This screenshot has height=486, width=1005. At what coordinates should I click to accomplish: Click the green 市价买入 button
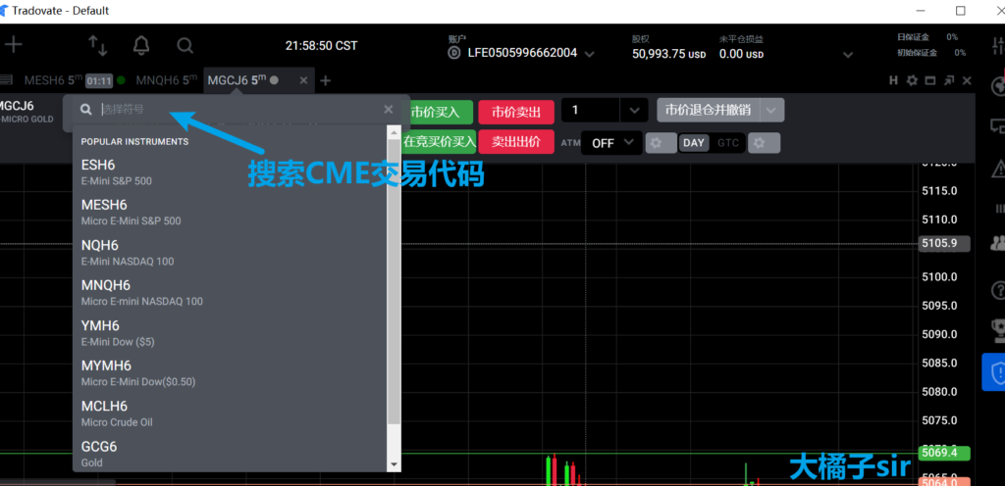pos(441,111)
